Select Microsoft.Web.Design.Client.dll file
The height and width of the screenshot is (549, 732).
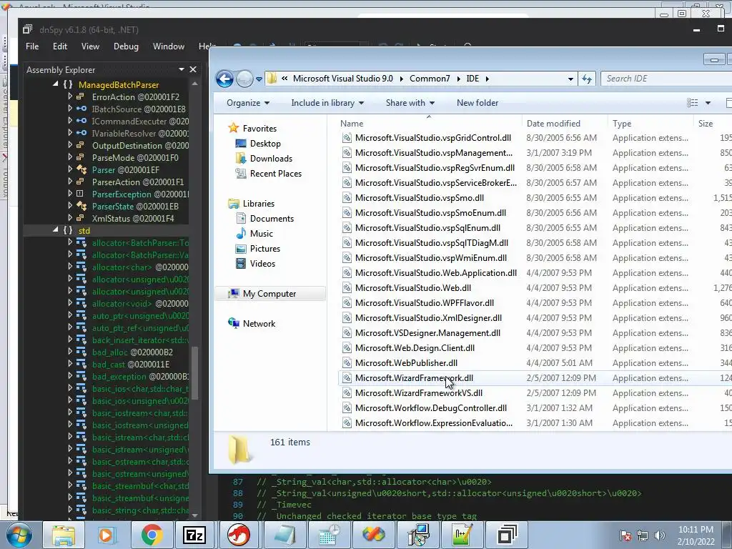coord(415,348)
